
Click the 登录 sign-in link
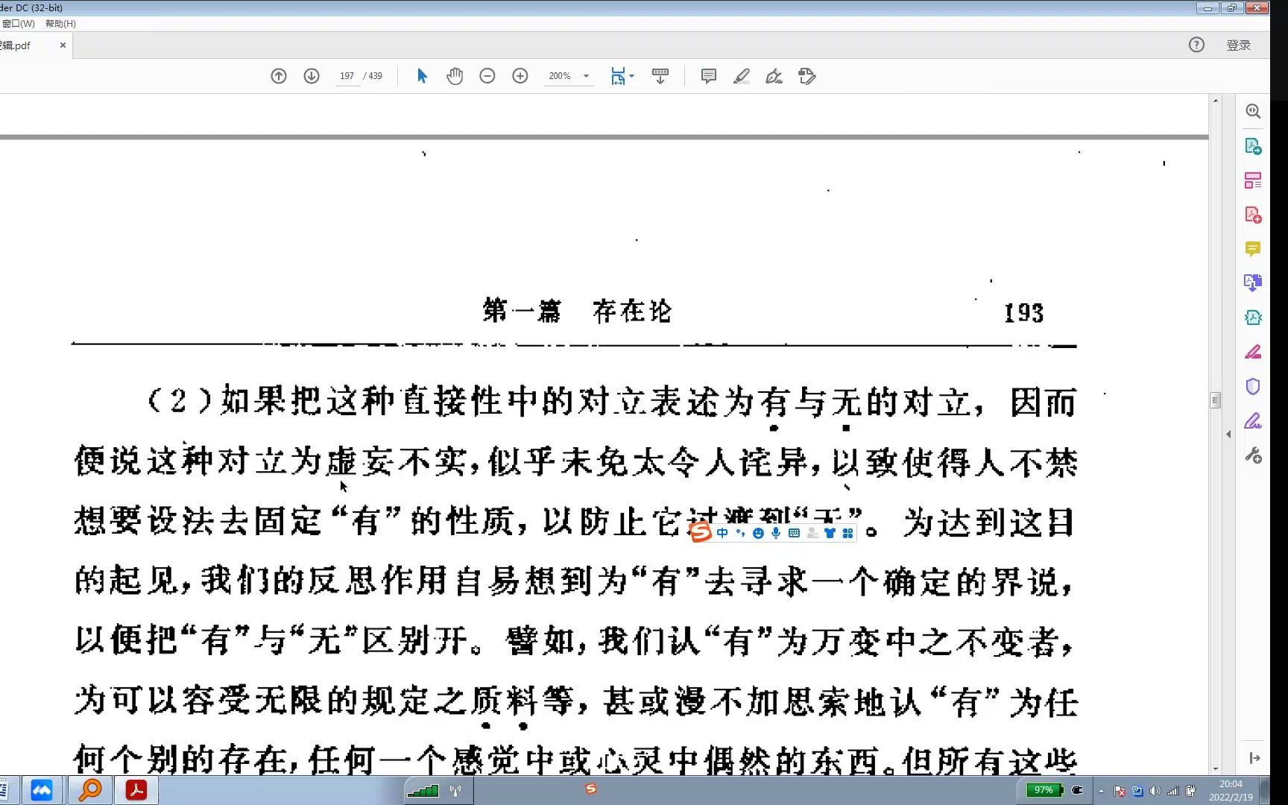coord(1239,45)
